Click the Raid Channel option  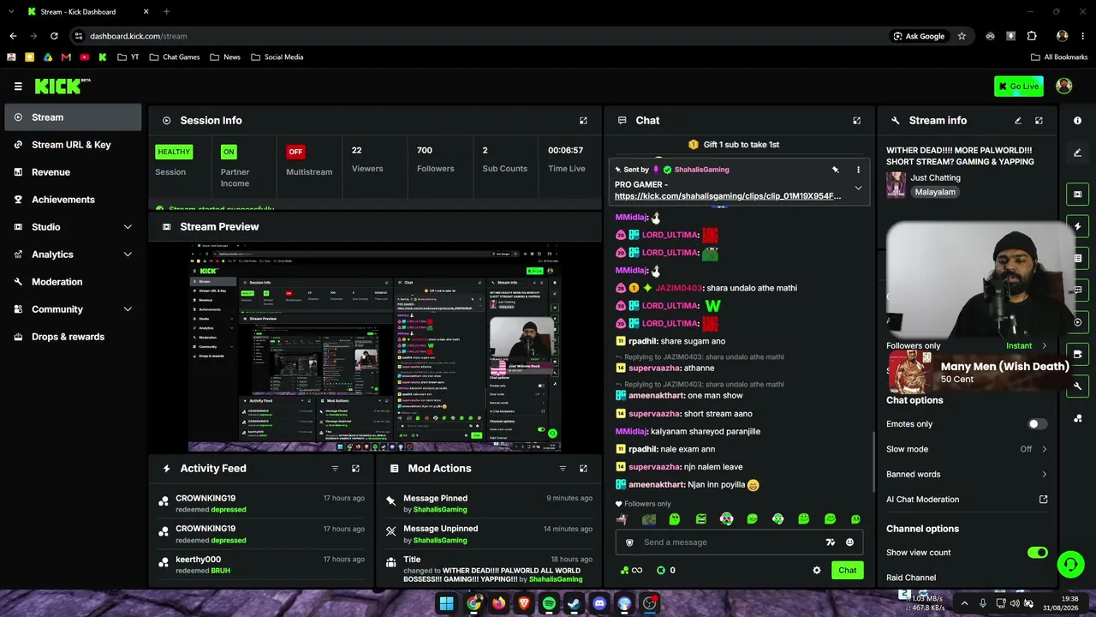[x=911, y=578]
